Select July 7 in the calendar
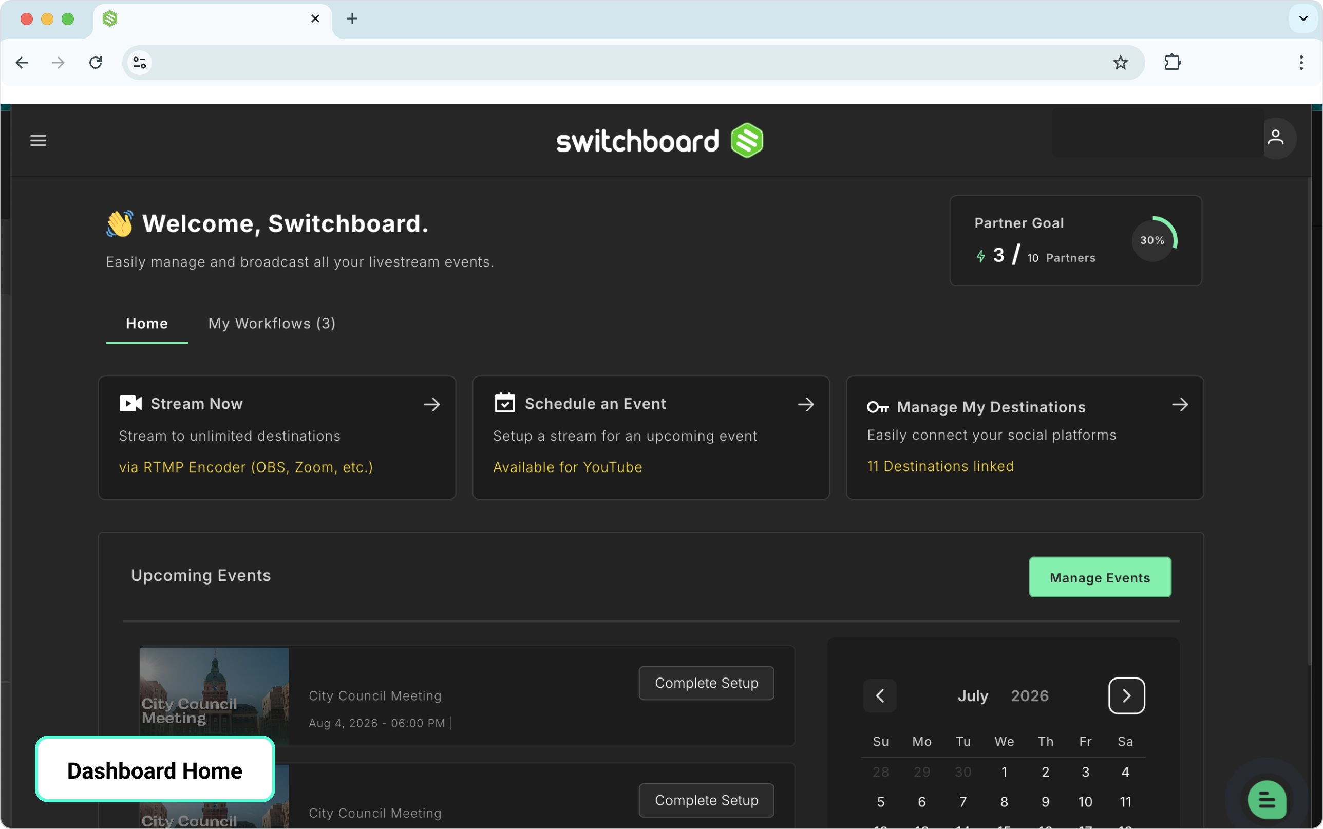 pos(963,802)
